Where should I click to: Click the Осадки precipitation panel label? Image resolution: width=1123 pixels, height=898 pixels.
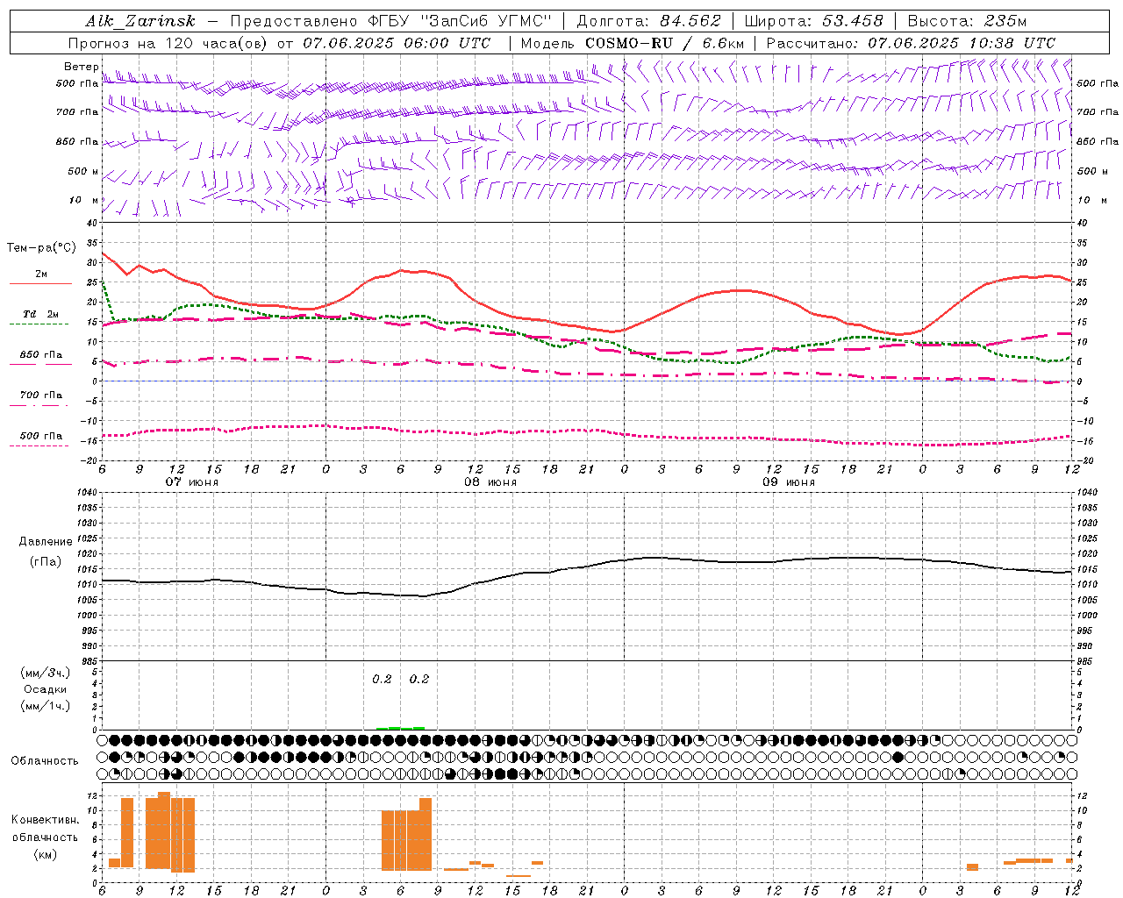(45, 689)
